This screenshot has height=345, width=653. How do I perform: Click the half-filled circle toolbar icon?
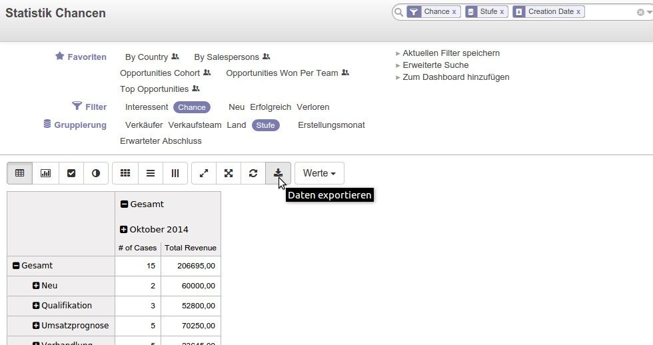(96, 173)
